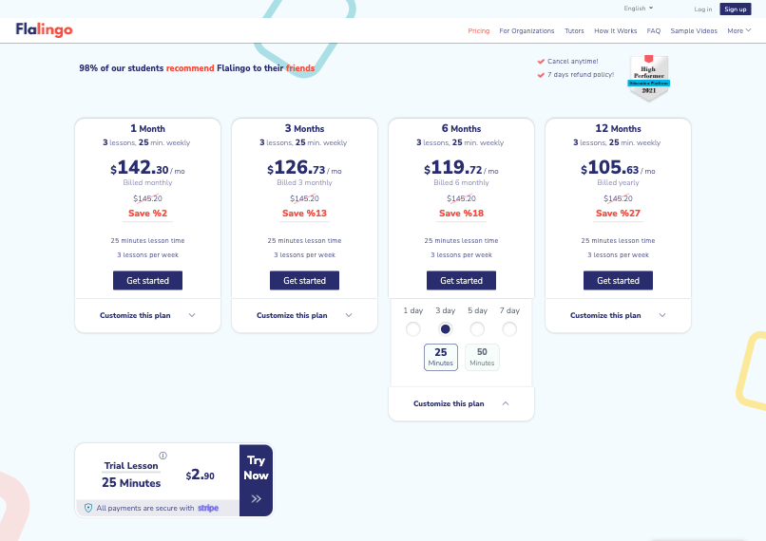Expand Customize this plan for 3 Months
This screenshot has height=541, width=766.
(304, 316)
